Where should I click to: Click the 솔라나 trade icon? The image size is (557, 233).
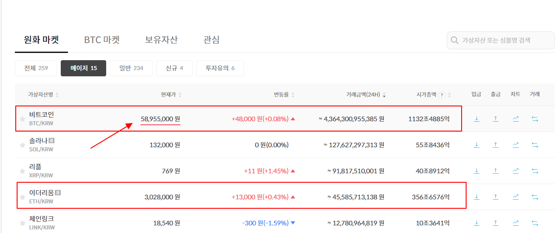pos(535,145)
